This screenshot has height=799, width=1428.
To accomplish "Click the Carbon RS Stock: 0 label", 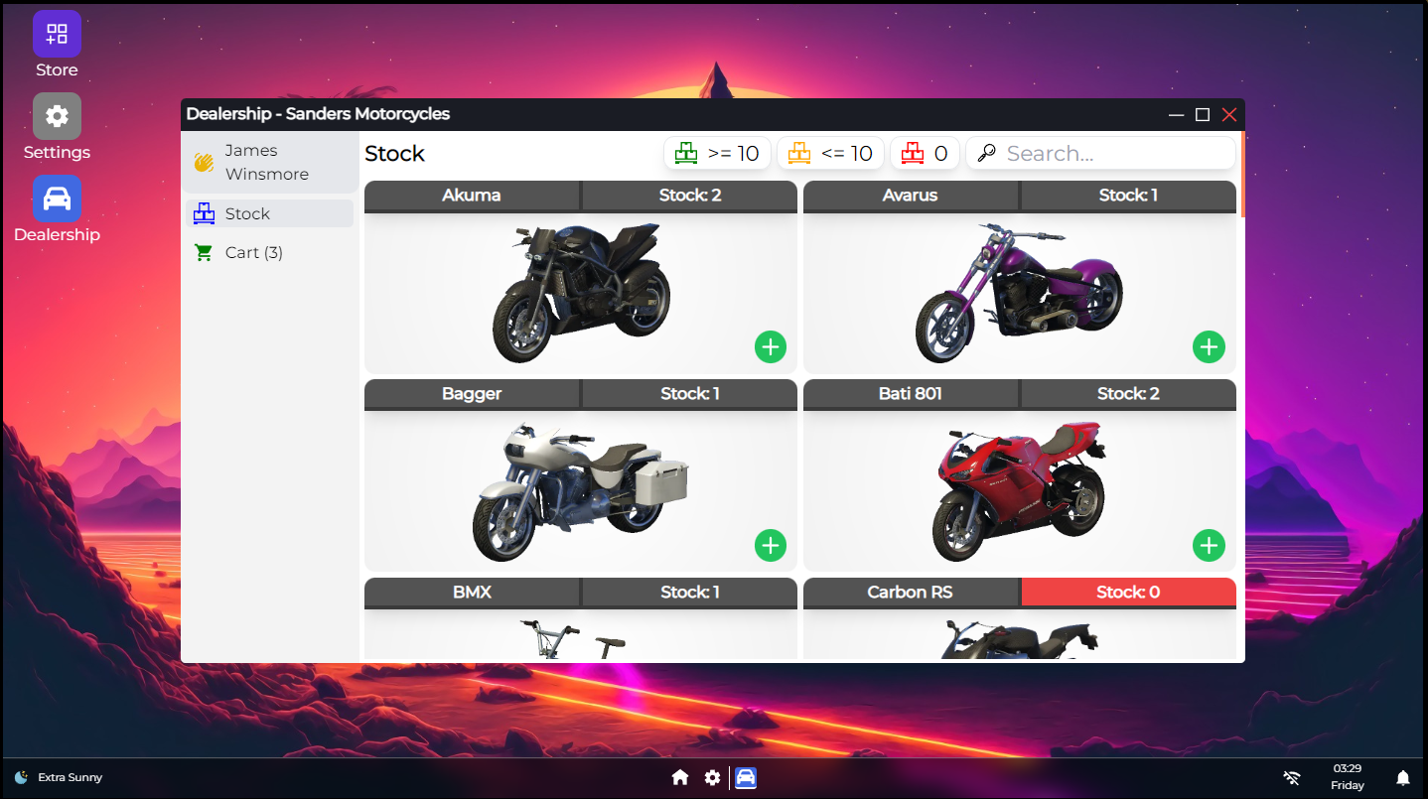I will (1128, 593).
